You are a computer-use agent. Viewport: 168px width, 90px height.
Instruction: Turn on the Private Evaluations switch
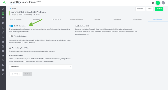tap(11, 36)
